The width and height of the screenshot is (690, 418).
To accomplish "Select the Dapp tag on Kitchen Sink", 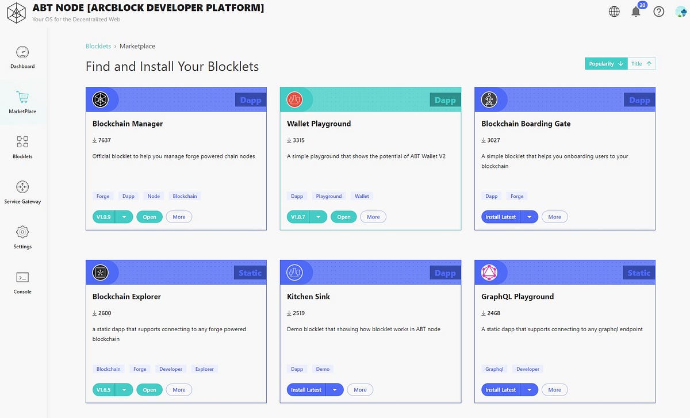I will [x=297, y=369].
